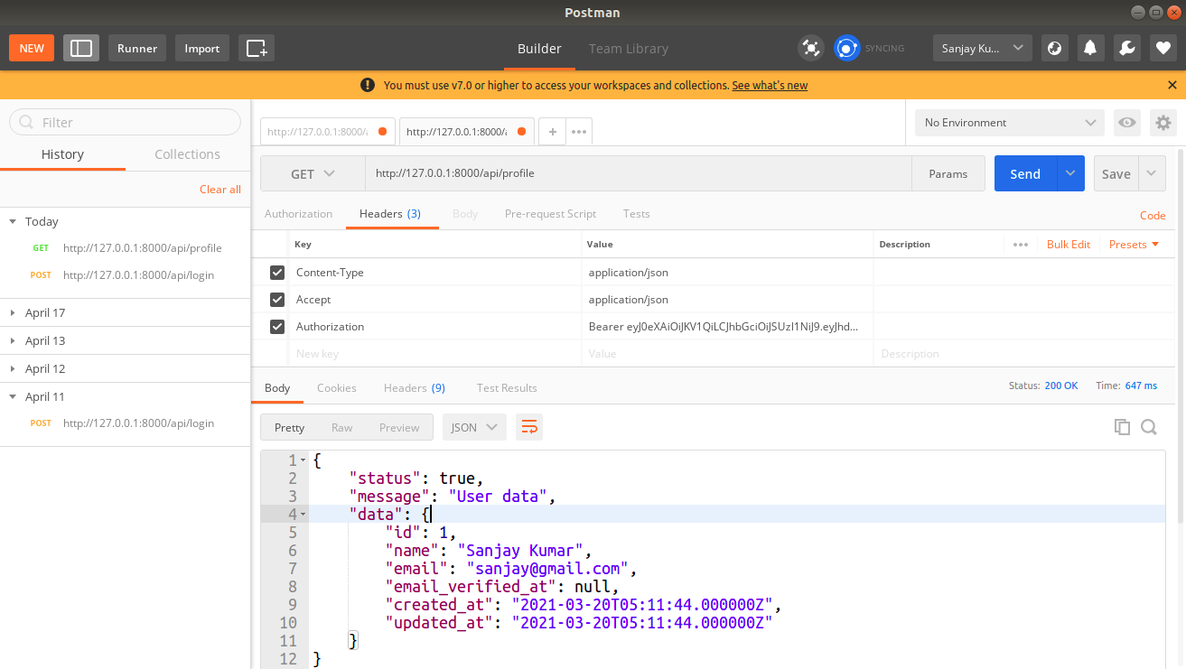
Task: Open the Postman Interceptor icon
Action: point(811,47)
